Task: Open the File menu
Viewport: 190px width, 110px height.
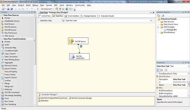Action: pyautogui.click(x=3, y=5)
